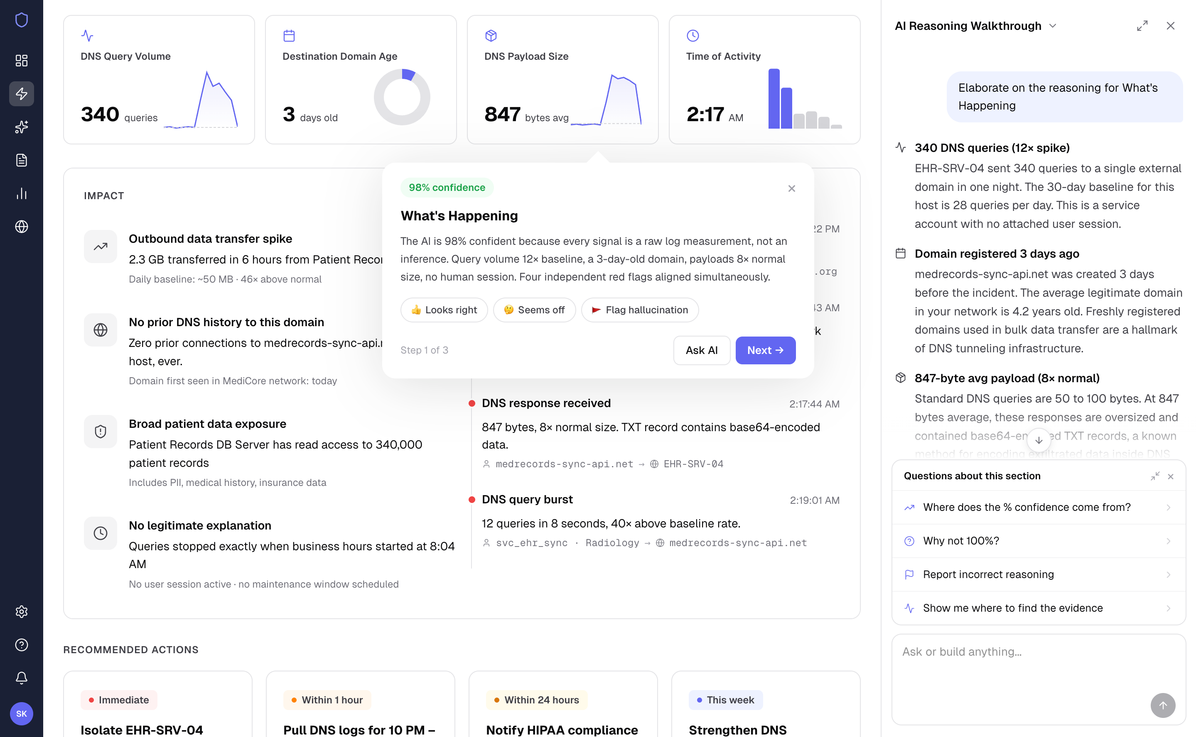Collapse the Questions about this section box
Screen dimensions: 1196x737
[x=1155, y=476]
